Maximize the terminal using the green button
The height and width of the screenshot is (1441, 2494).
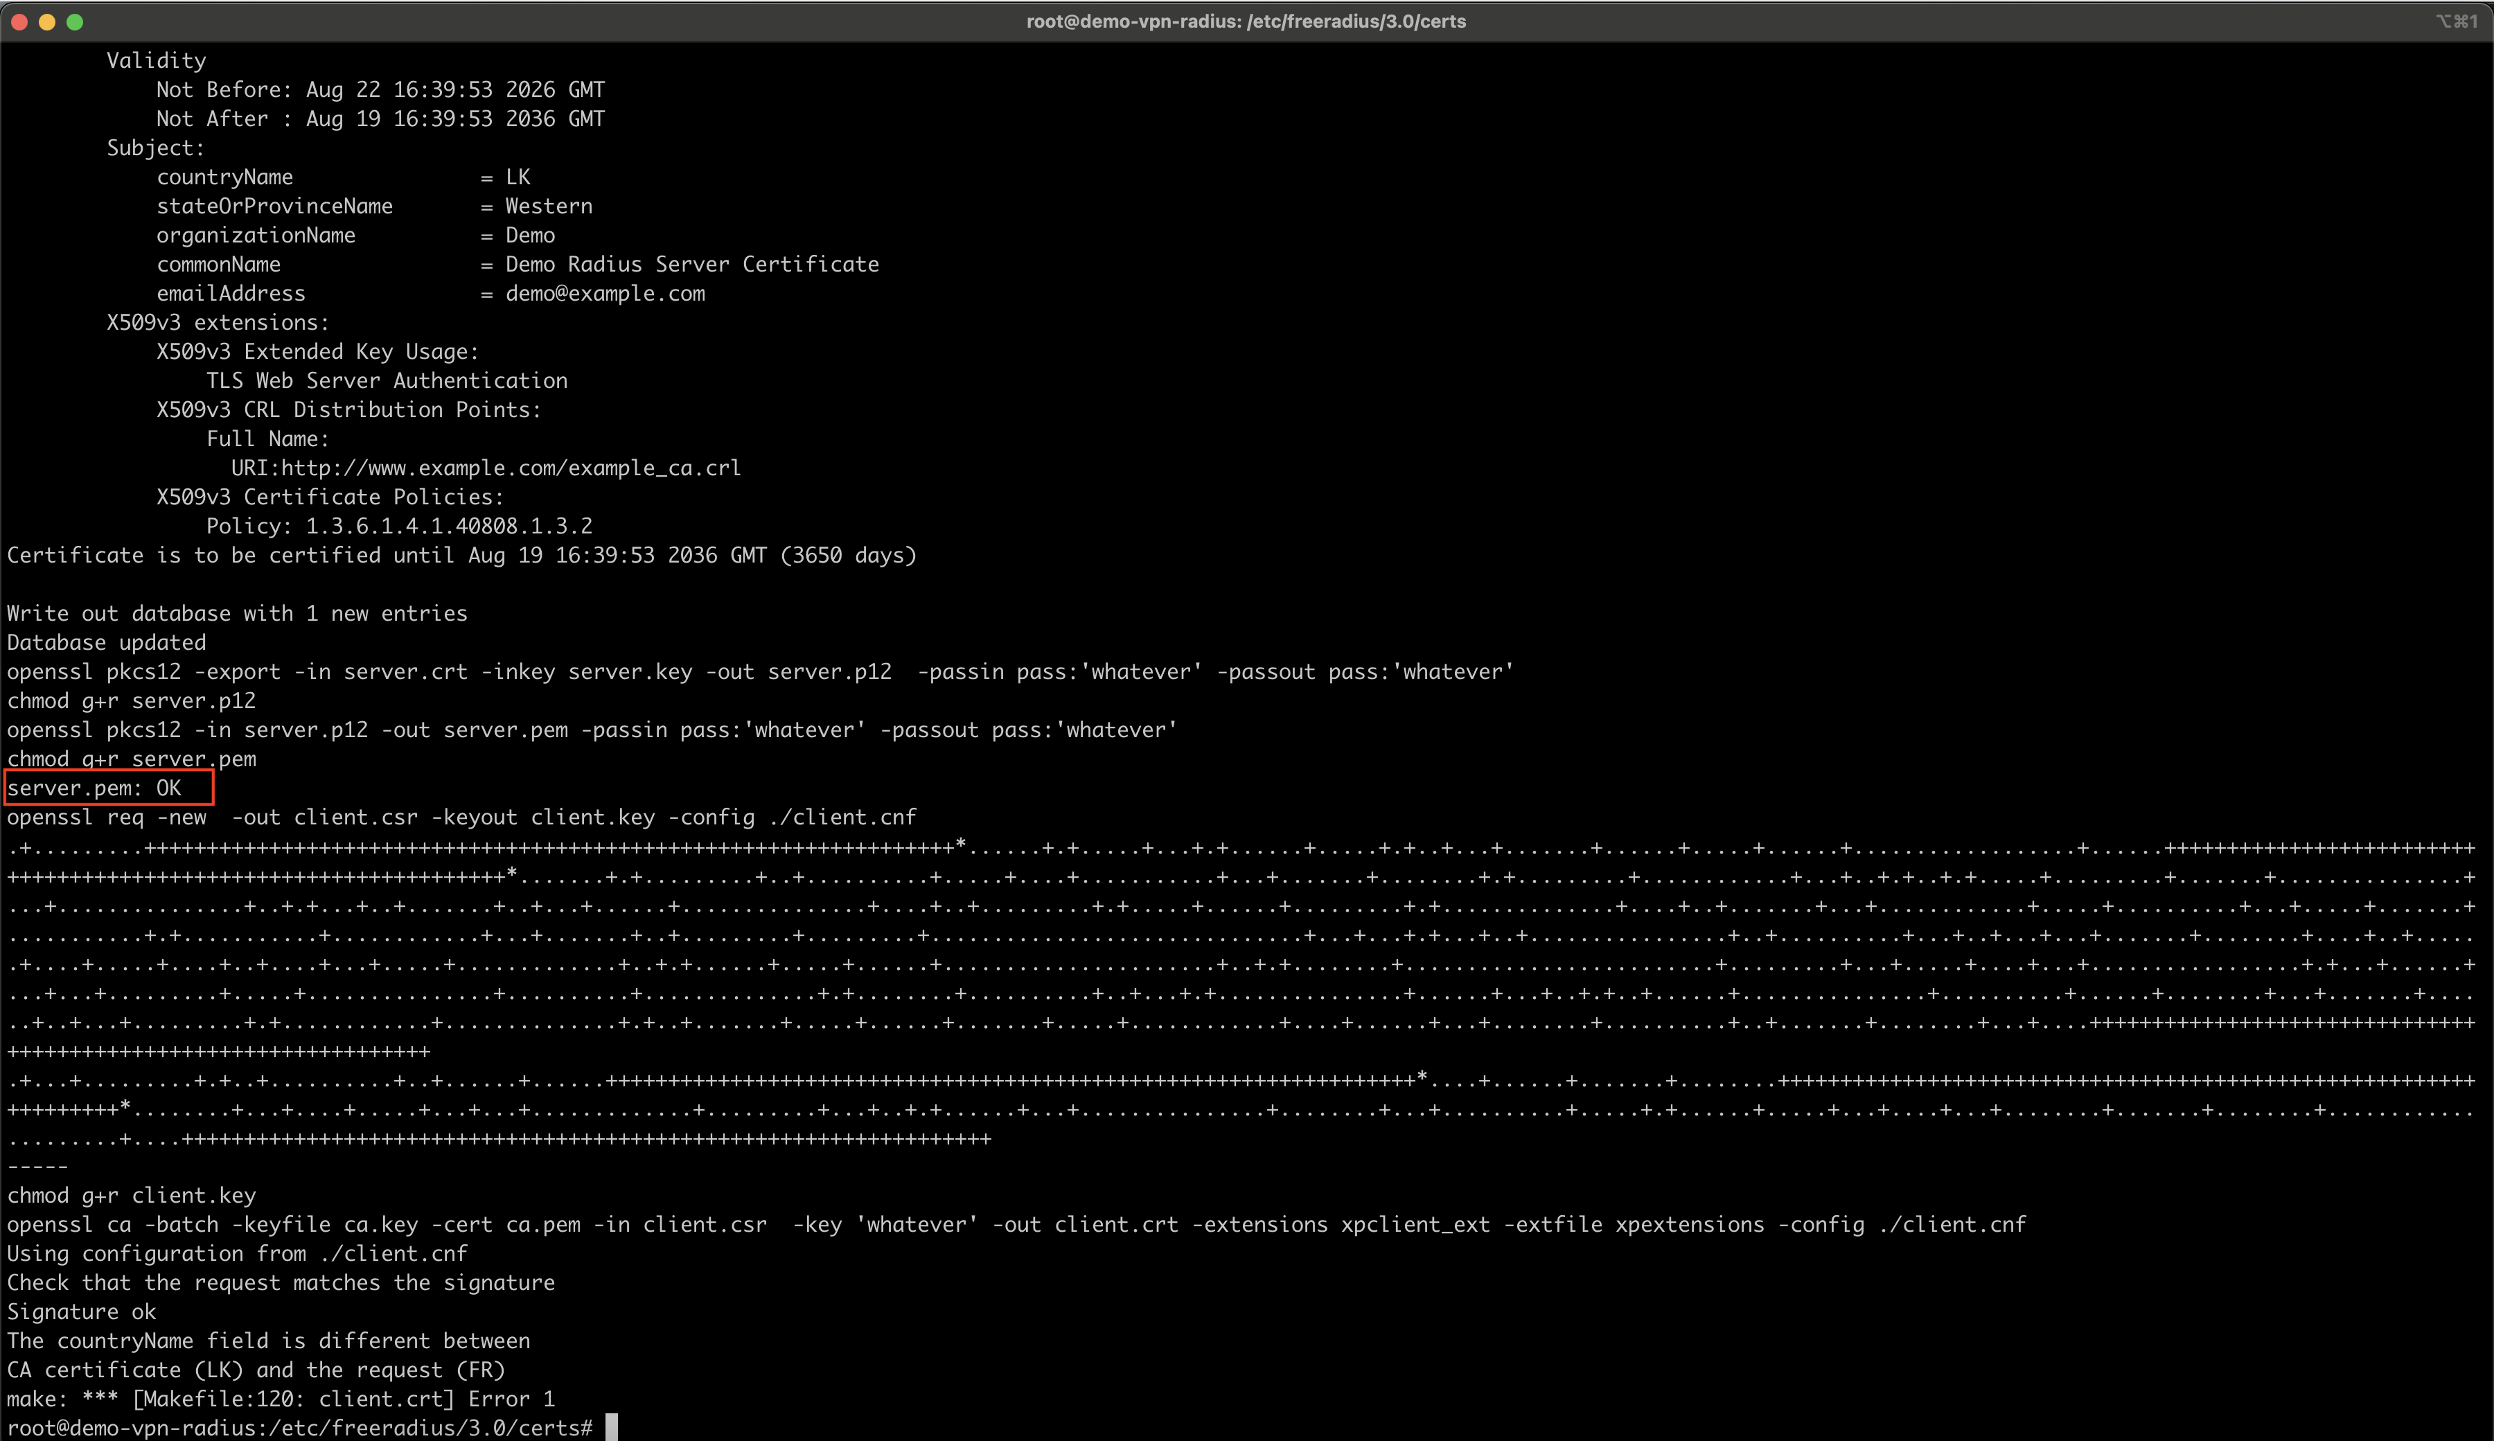coord(74,21)
